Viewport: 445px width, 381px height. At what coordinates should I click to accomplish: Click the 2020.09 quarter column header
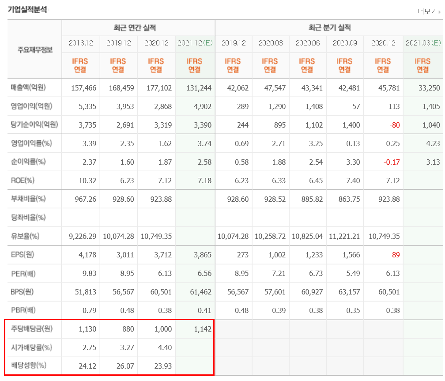tap(345, 43)
